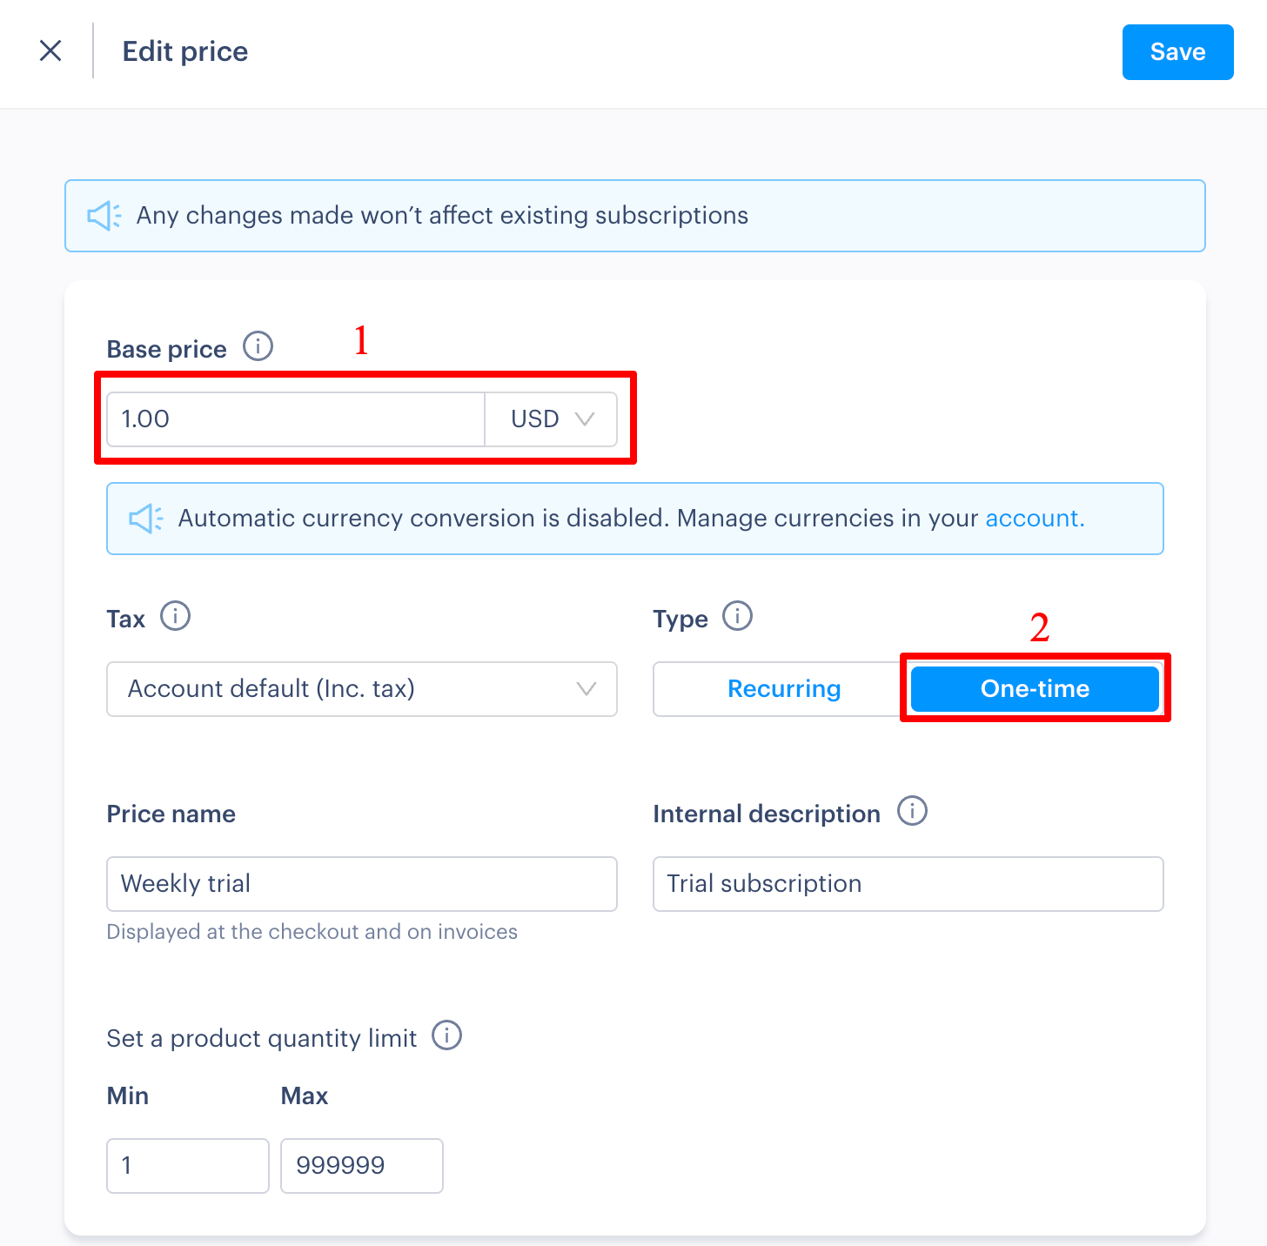1267x1246 pixels.
Task: Open the USD currency dropdown
Action: click(x=551, y=419)
